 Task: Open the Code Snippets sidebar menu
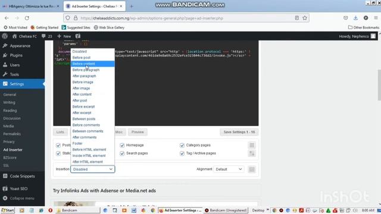point(23,176)
